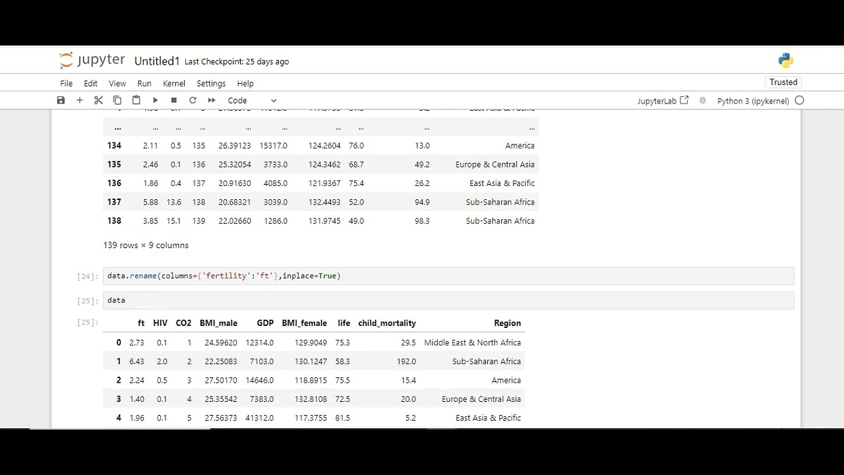Paste cell from clipboard
The image size is (844, 475).
(x=136, y=100)
